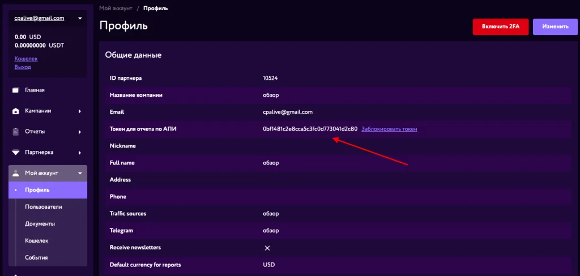Click the Включить 2FA button

501,27
